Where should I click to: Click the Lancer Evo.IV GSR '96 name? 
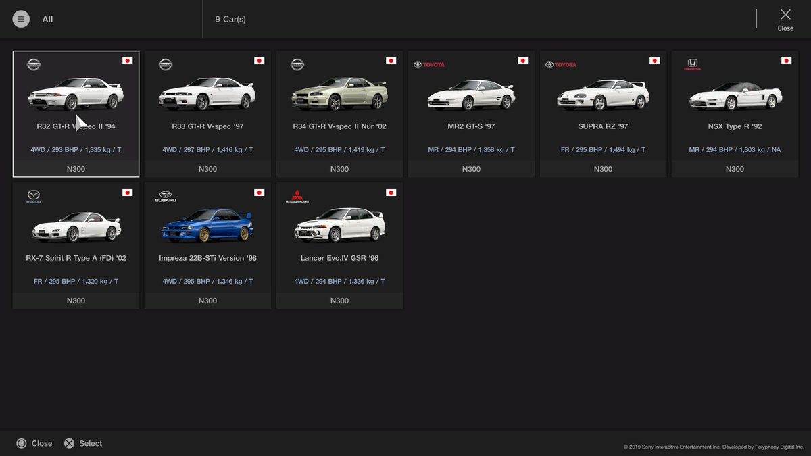339,258
